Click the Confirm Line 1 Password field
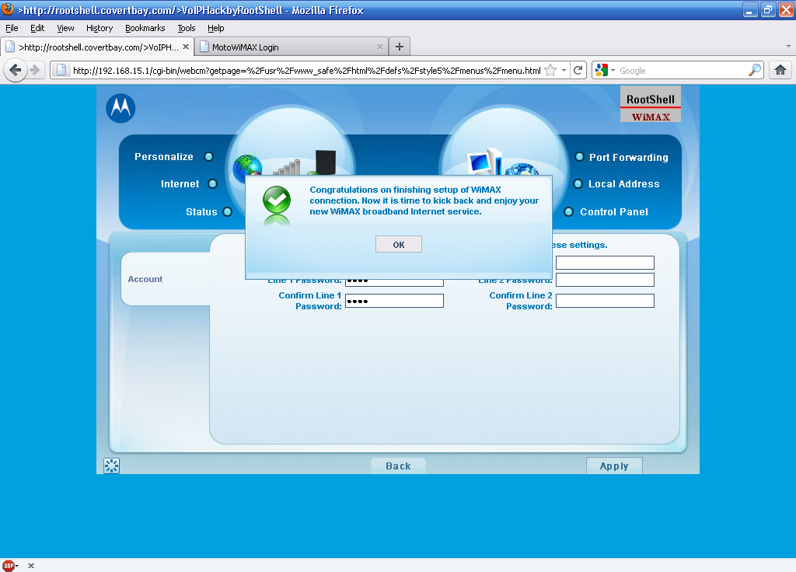The image size is (796, 572). (x=394, y=301)
